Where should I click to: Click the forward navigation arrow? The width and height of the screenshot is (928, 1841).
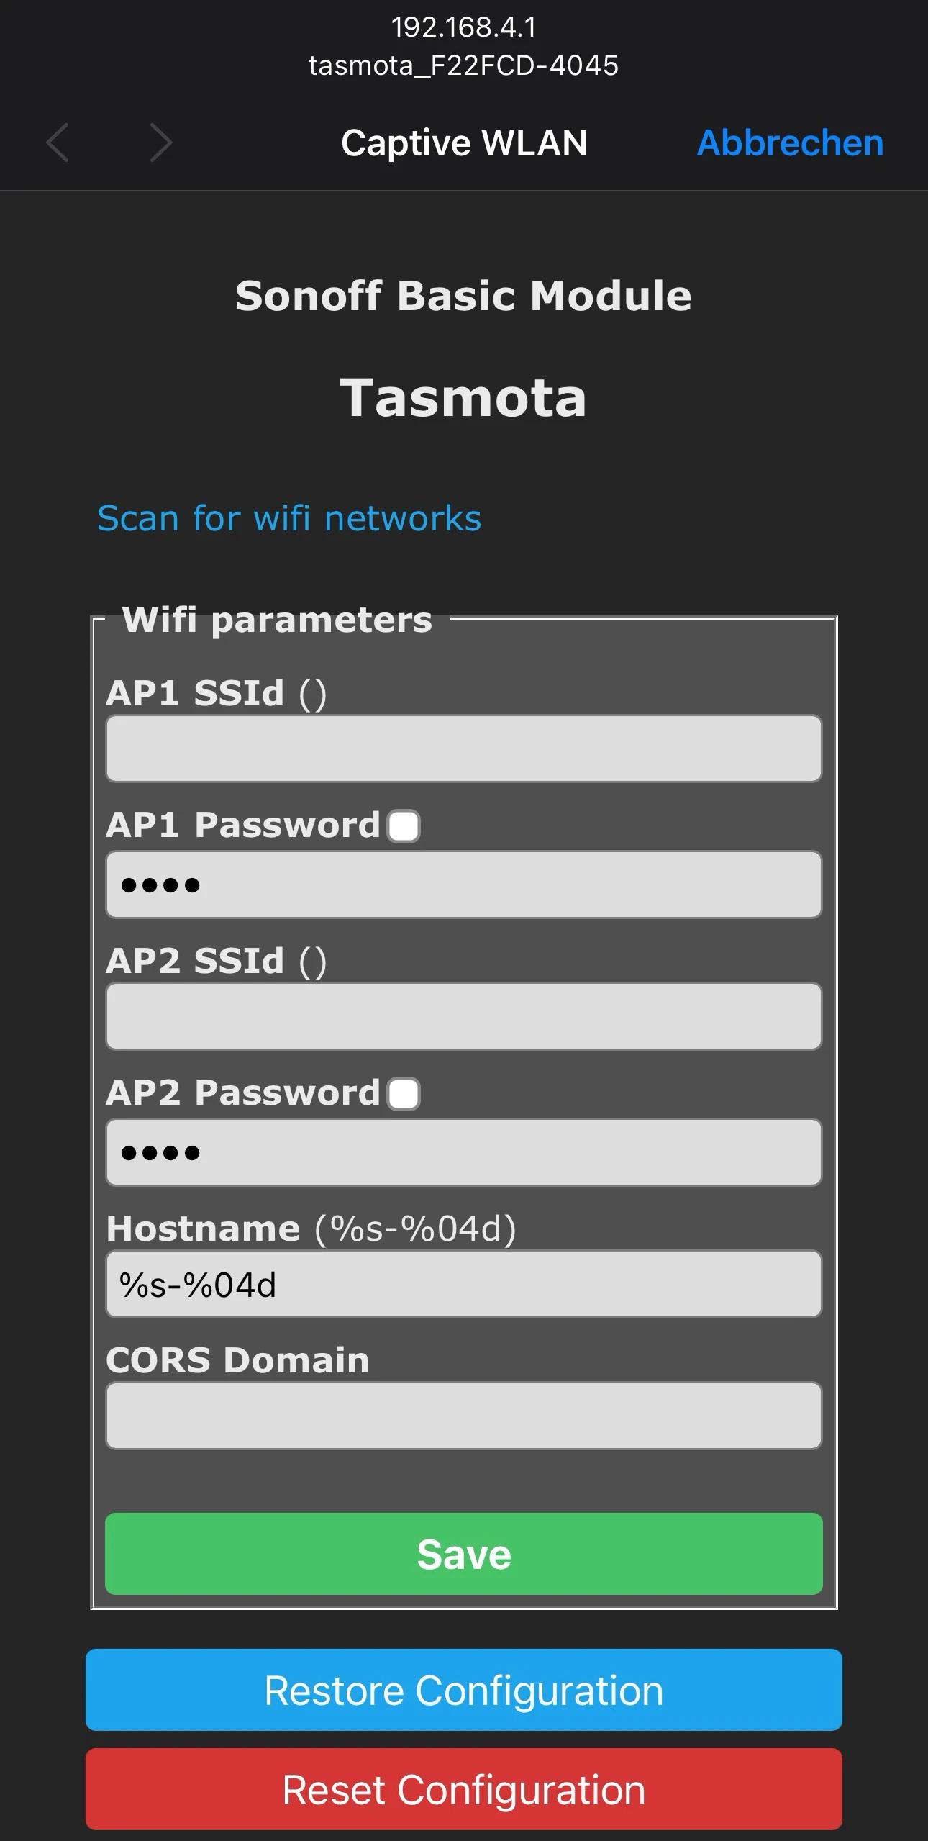pyautogui.click(x=158, y=142)
